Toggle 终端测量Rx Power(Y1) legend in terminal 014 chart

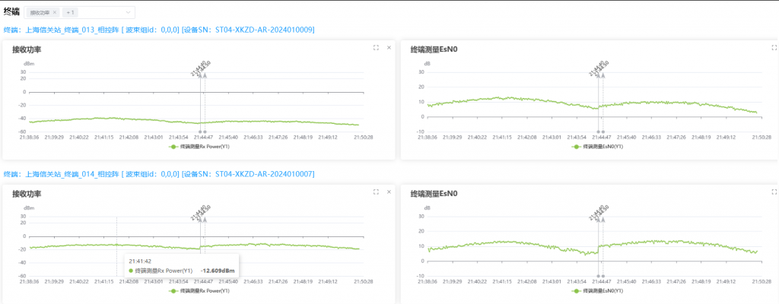[x=199, y=291]
